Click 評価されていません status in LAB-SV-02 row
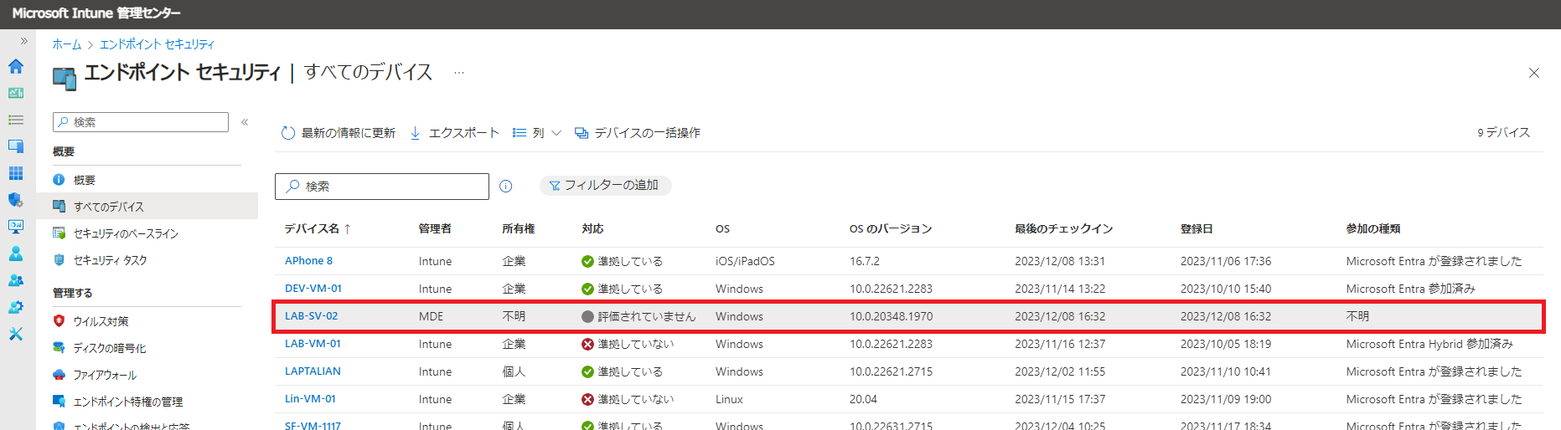The image size is (1561, 430). (x=638, y=316)
